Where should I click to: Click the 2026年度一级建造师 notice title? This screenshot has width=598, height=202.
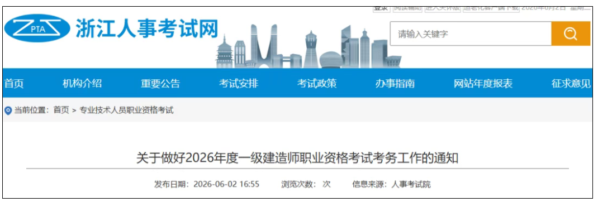(x=297, y=158)
